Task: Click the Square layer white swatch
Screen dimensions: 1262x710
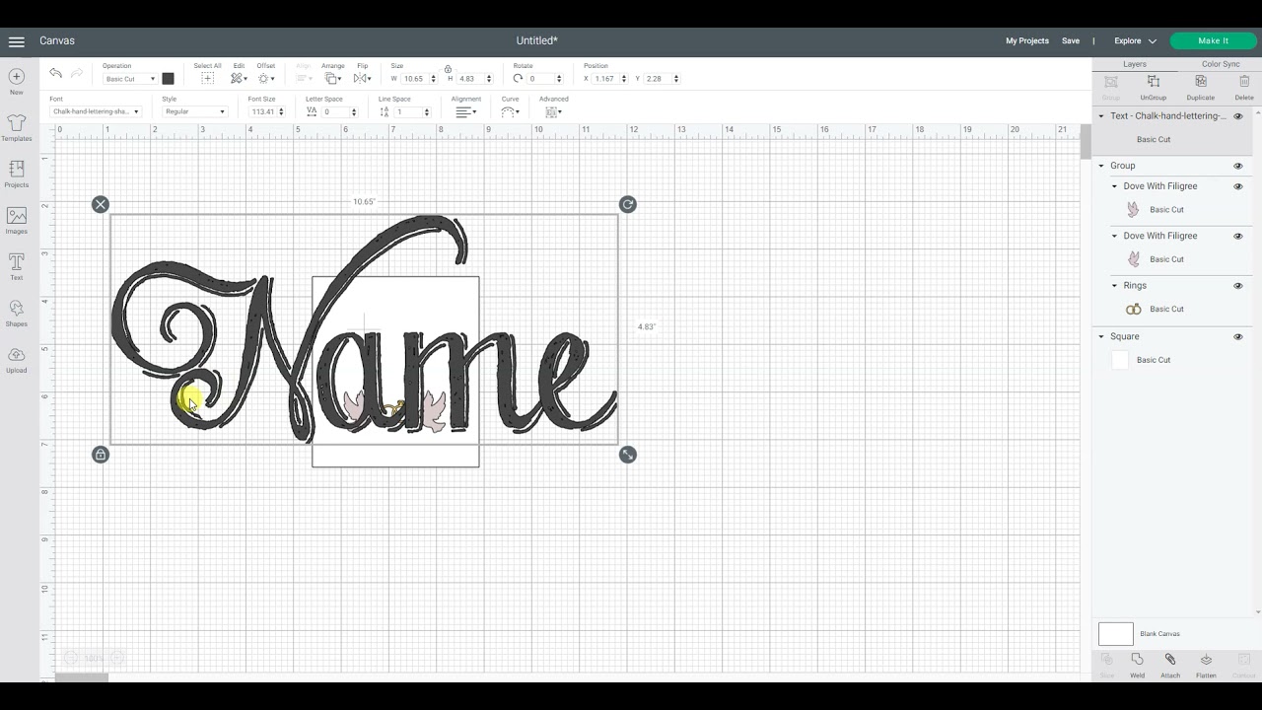Action: pos(1120,360)
